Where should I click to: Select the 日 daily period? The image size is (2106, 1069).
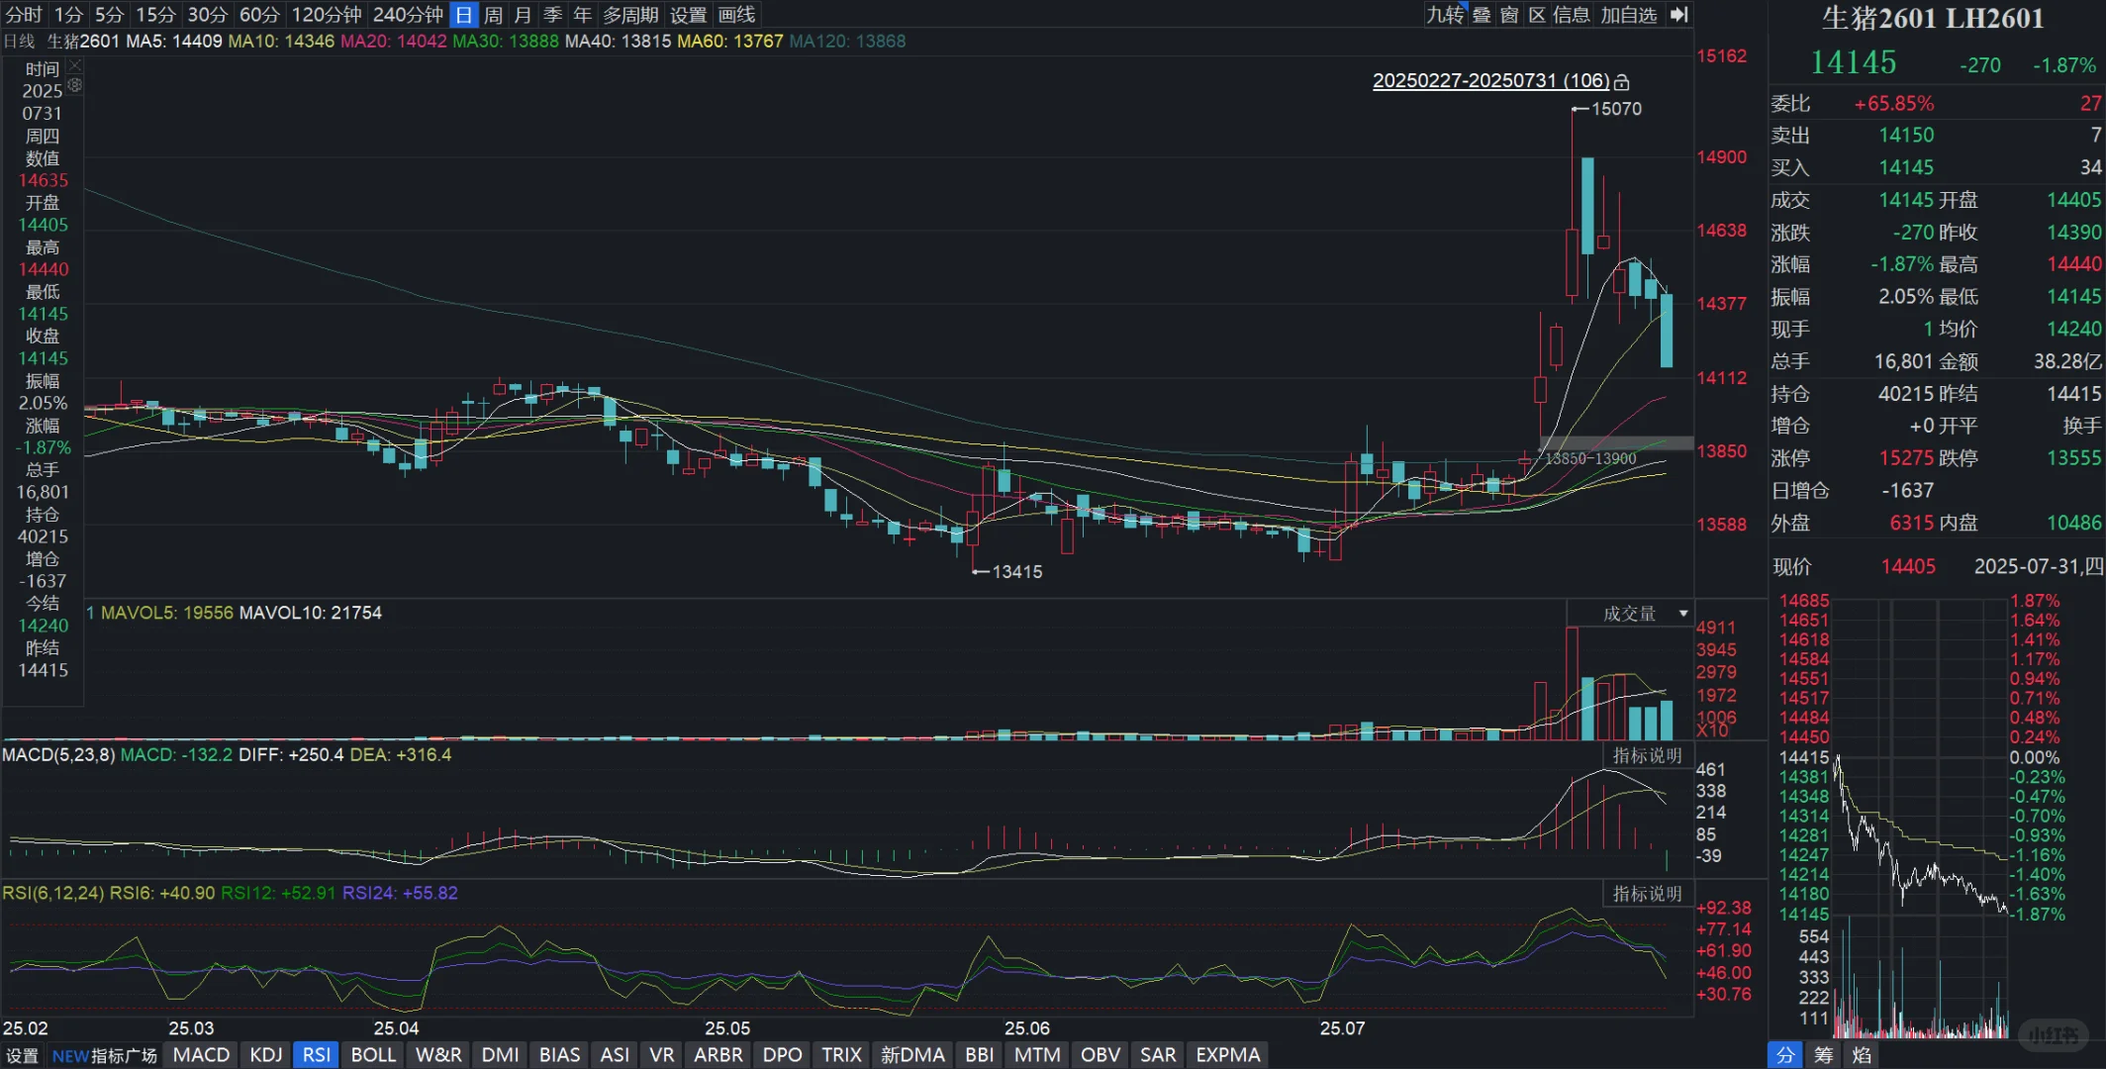pos(464,14)
